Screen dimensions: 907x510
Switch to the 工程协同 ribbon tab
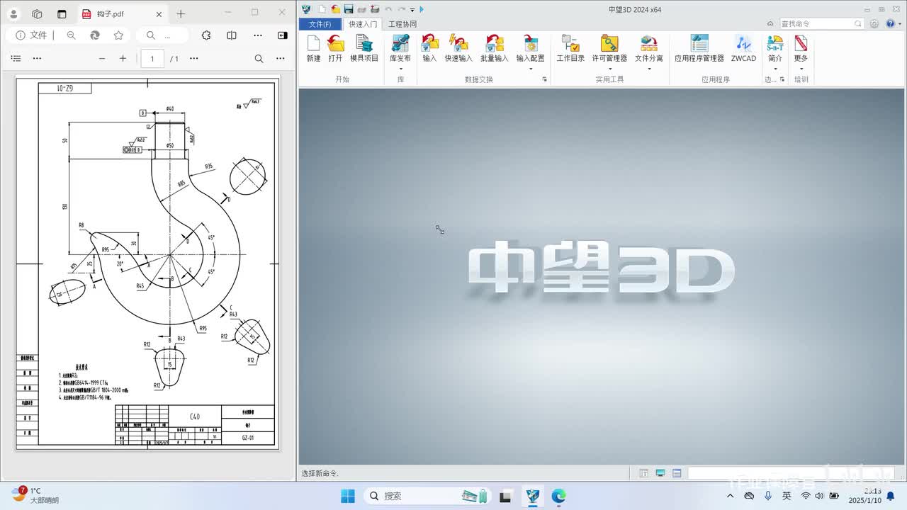[x=402, y=24]
